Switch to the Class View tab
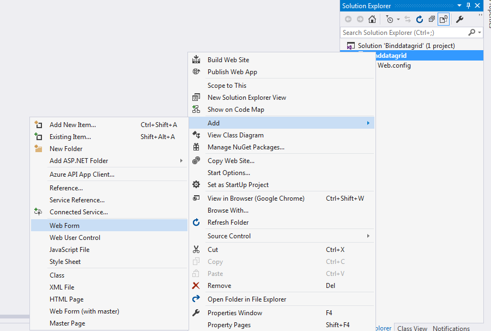491x331 pixels. 412,328
